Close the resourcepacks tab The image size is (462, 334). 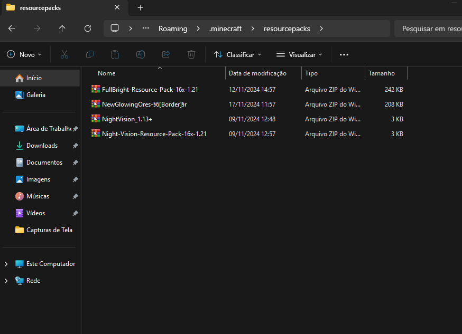(x=117, y=7)
